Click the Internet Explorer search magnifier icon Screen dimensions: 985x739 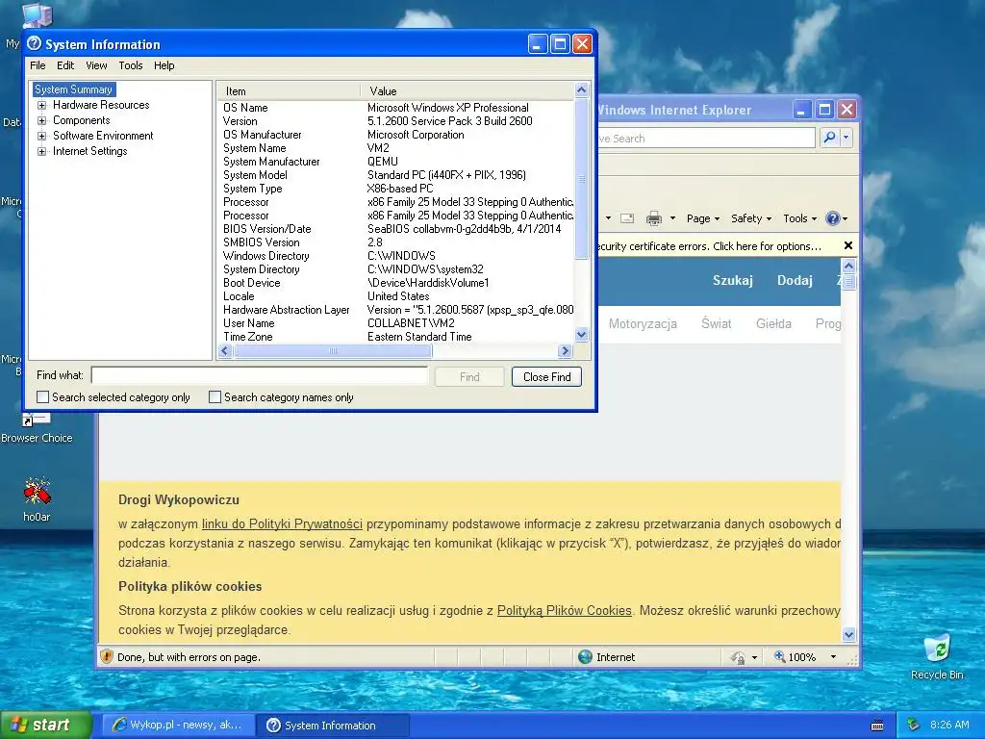(x=829, y=138)
